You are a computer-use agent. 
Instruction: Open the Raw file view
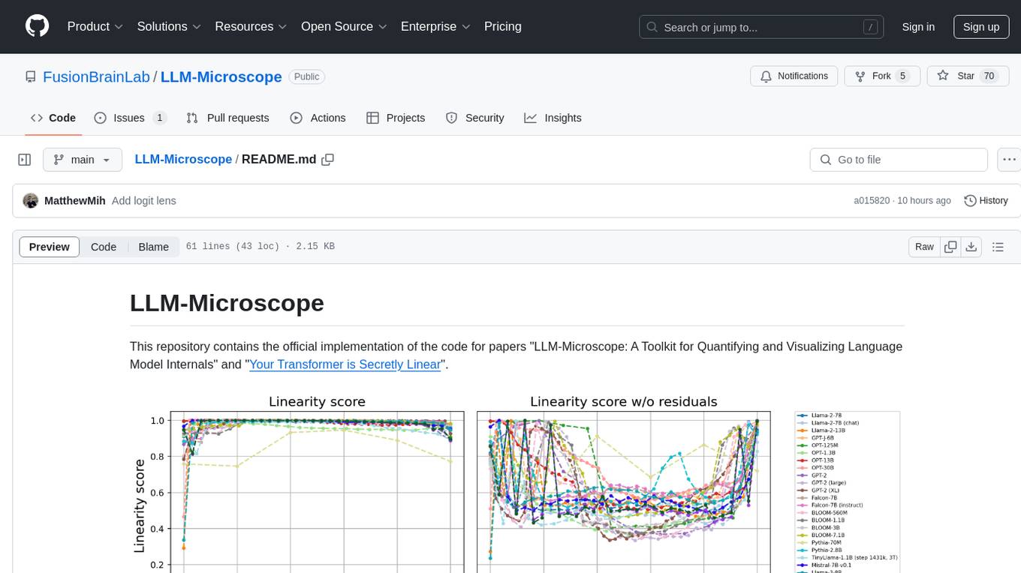click(x=924, y=247)
